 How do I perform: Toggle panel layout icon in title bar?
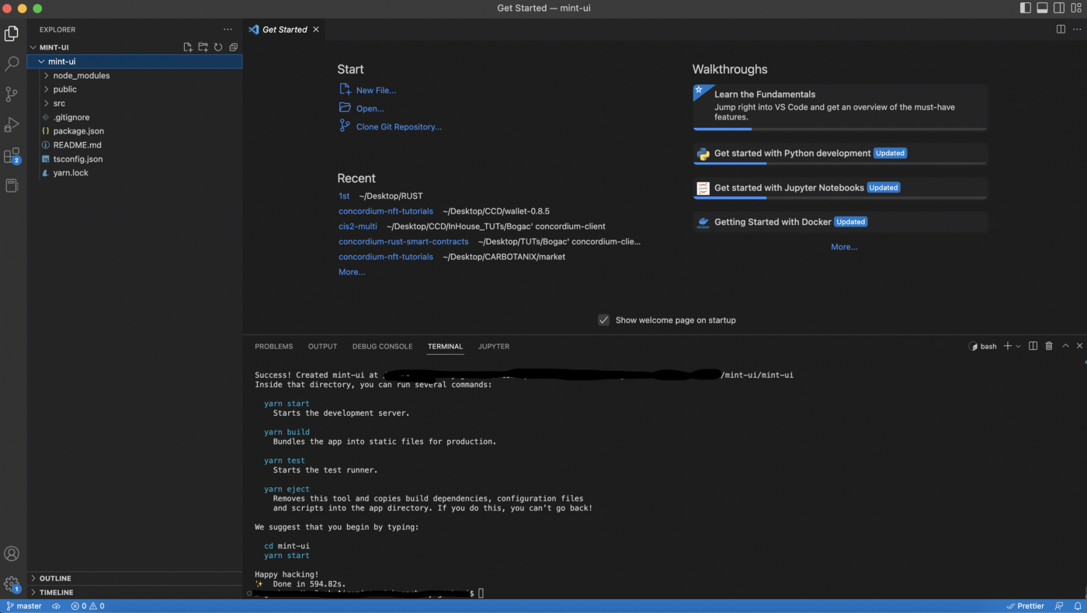click(x=1043, y=8)
